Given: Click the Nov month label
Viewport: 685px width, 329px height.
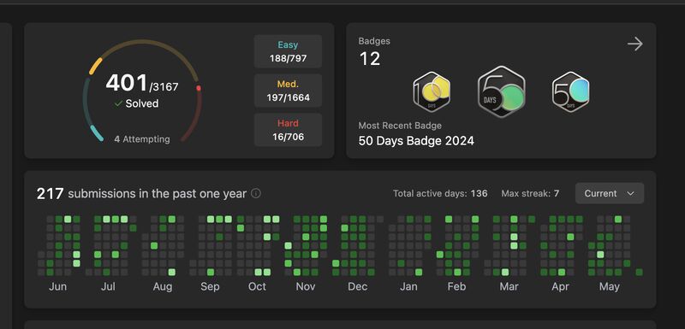Looking at the screenshot, I should point(306,287).
